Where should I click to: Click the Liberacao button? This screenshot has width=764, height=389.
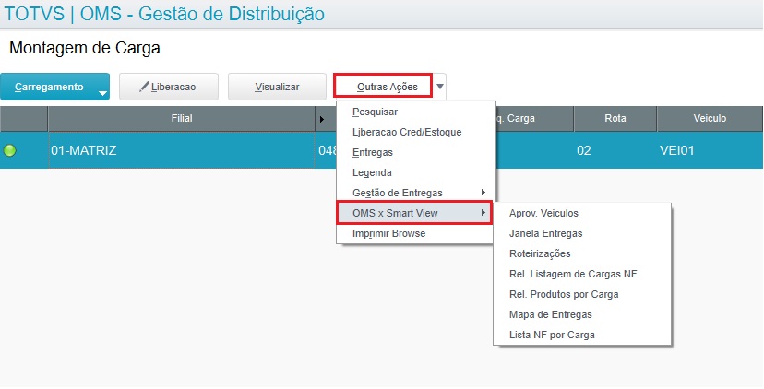(x=169, y=87)
